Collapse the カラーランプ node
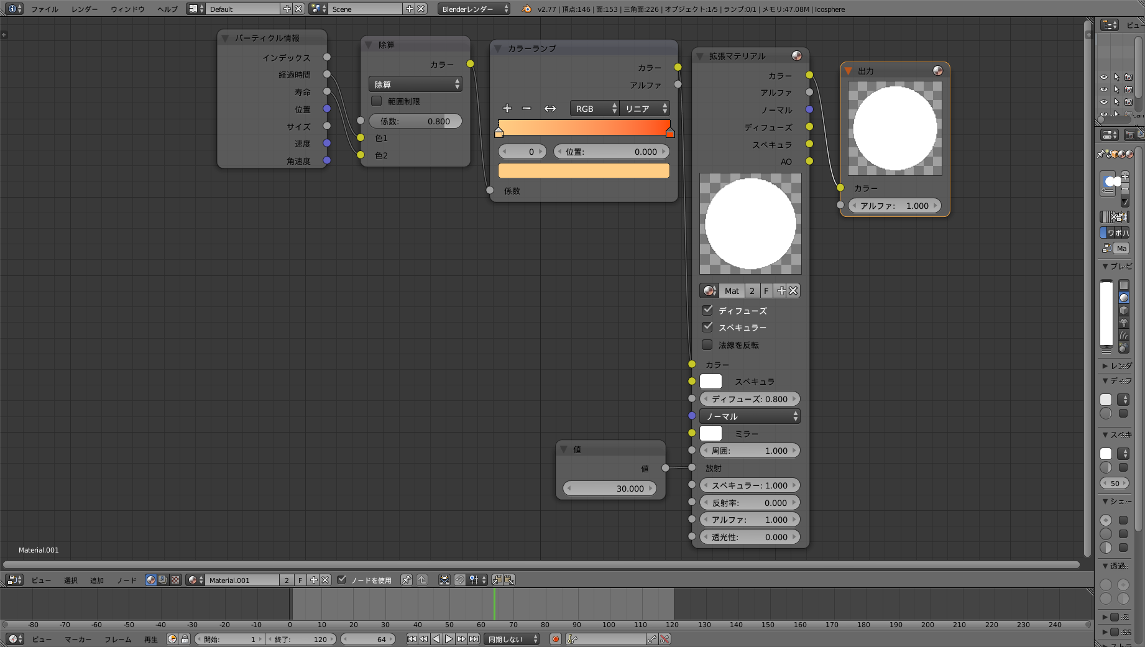Screen dimensions: 1145x647 [x=498, y=48]
